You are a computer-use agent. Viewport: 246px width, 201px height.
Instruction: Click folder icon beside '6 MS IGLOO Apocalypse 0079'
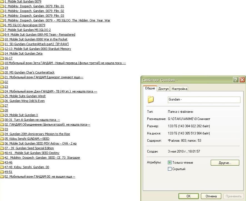pyautogui.click(x=2, y=25)
